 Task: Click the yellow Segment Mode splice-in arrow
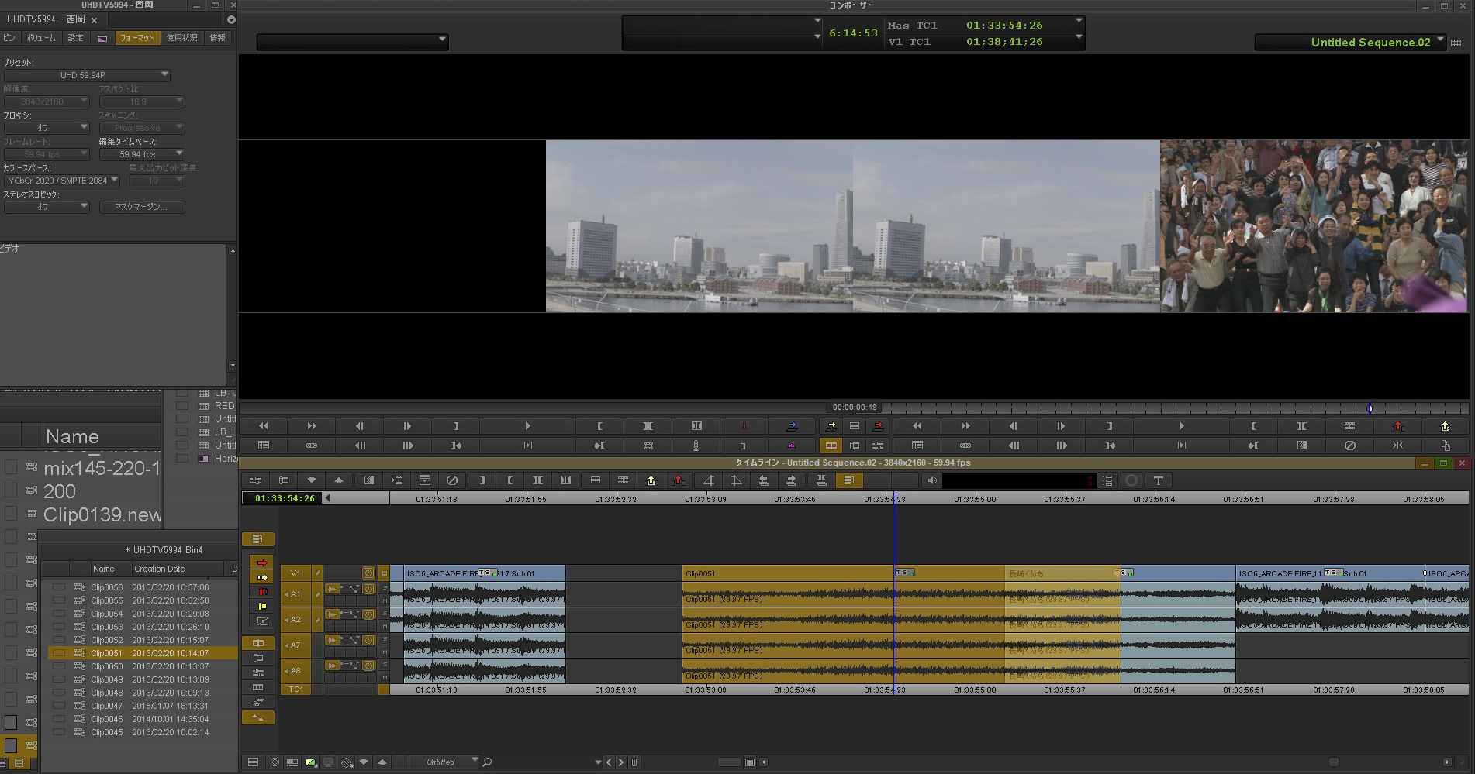point(261,577)
